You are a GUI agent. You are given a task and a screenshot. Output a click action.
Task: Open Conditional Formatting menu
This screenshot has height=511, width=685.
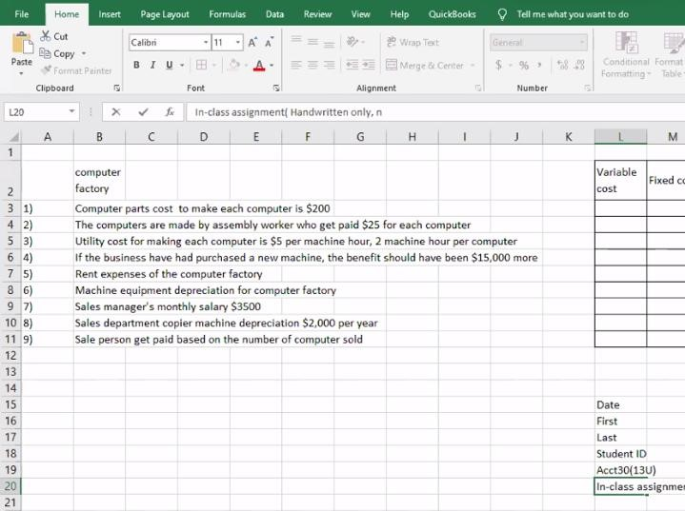coord(626,54)
